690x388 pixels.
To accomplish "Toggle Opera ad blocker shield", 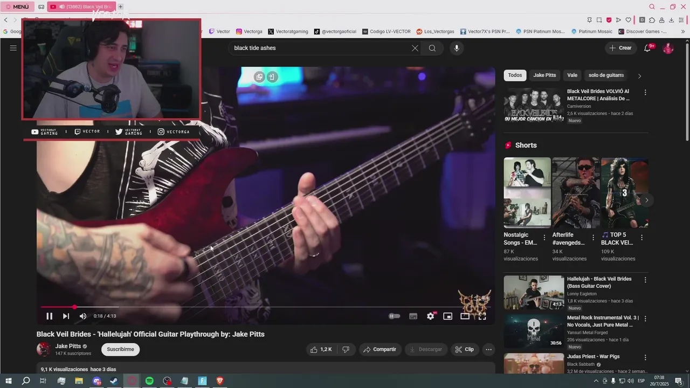I will pyautogui.click(x=609, y=20).
